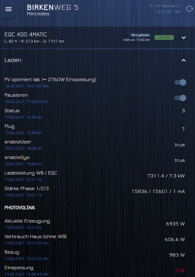
Task: Click the Wird geladen charging status text
Action: click(140, 35)
